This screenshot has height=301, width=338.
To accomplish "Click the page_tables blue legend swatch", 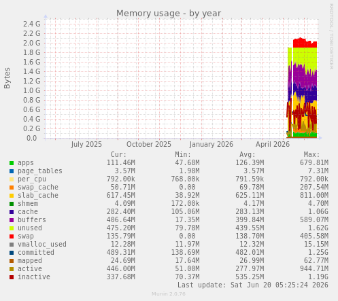I will (12, 171).
